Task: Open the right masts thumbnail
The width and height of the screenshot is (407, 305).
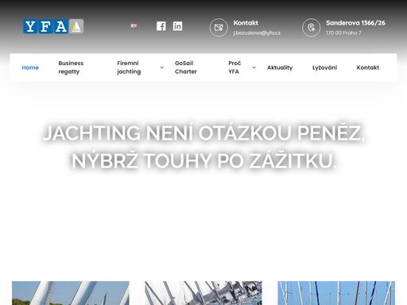Action: [x=336, y=293]
